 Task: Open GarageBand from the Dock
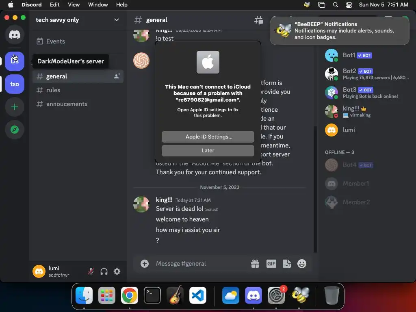175,295
